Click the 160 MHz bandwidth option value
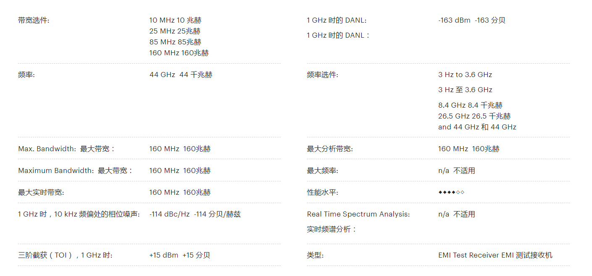Screen dimensions: 592x276 click(179, 53)
